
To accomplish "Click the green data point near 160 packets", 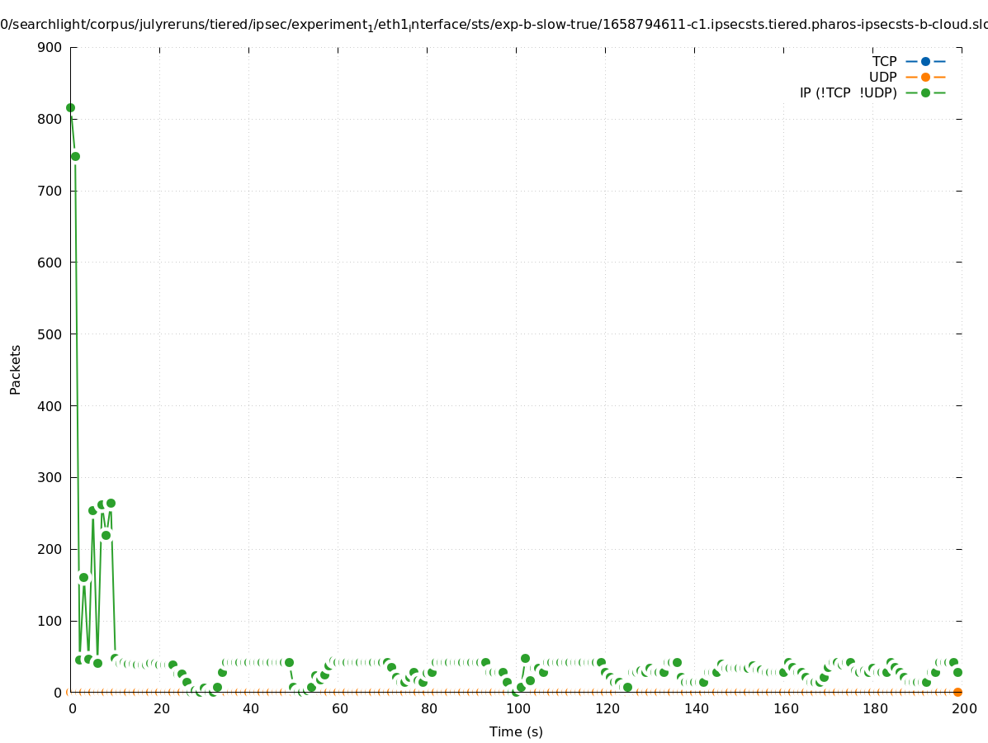I will tap(83, 577).
